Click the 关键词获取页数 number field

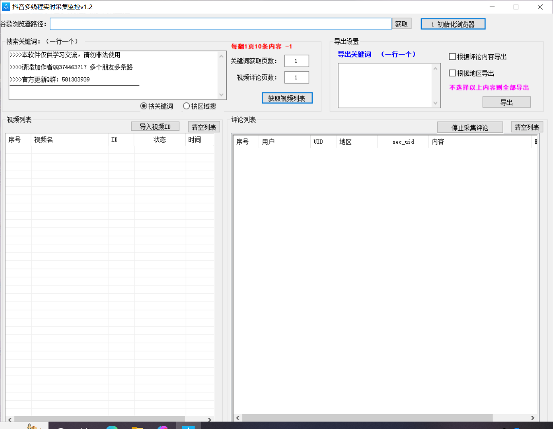pyautogui.click(x=297, y=60)
